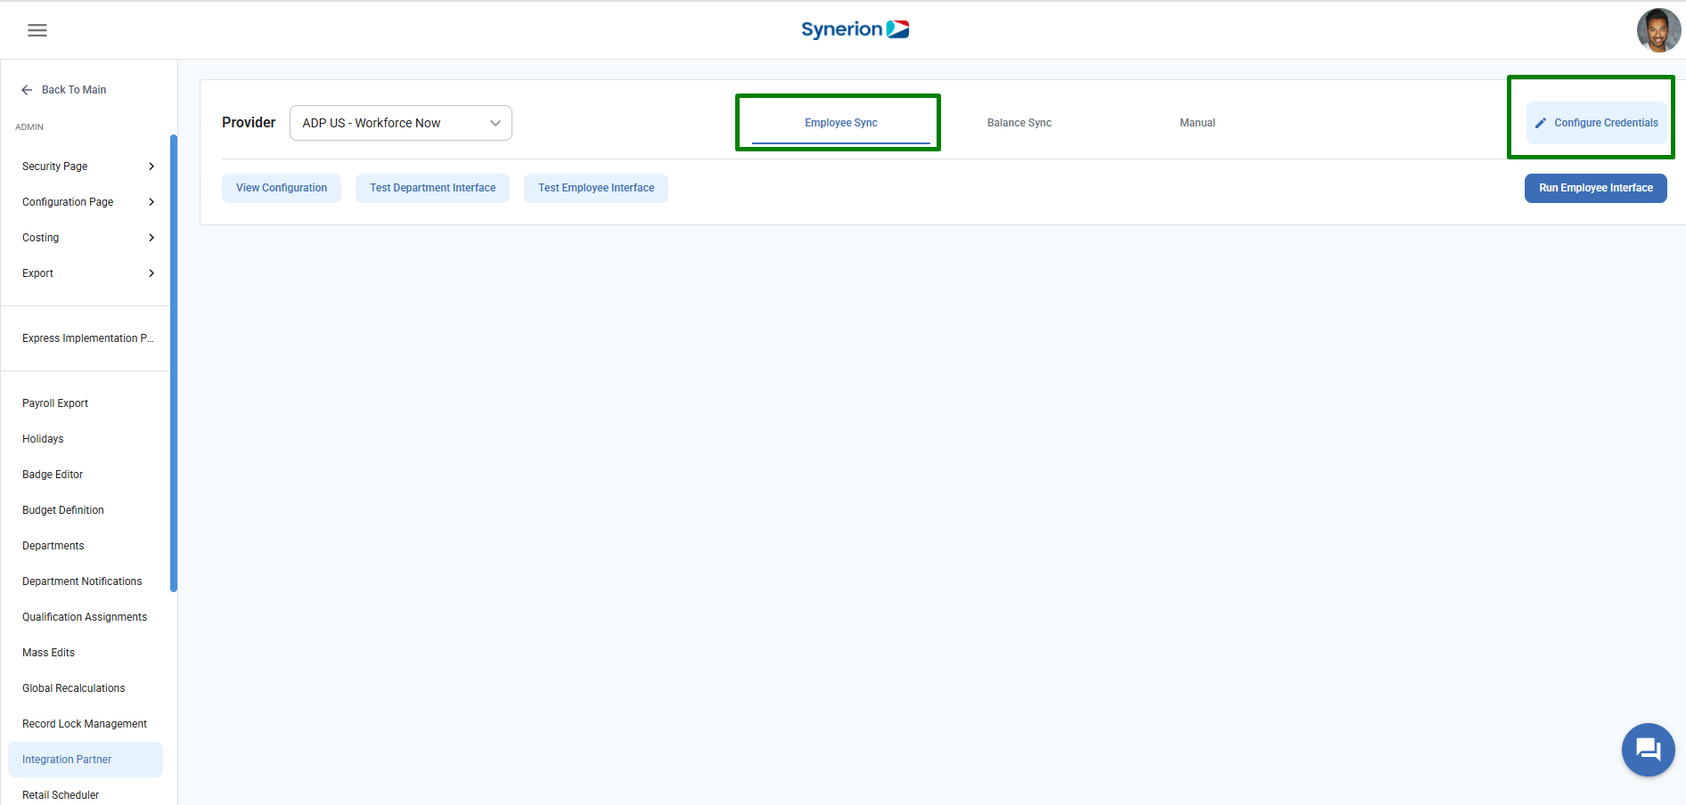The image size is (1686, 805).
Task: Open the Payroll Export sidebar item
Action: 86,403
